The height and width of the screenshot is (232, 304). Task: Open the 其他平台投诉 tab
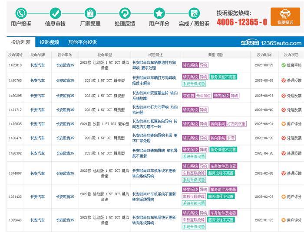click(83, 42)
